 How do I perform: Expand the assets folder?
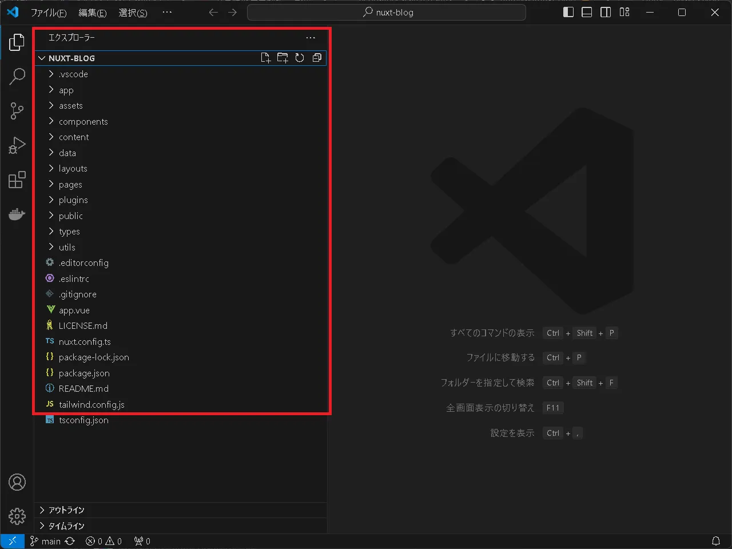click(x=181, y=106)
